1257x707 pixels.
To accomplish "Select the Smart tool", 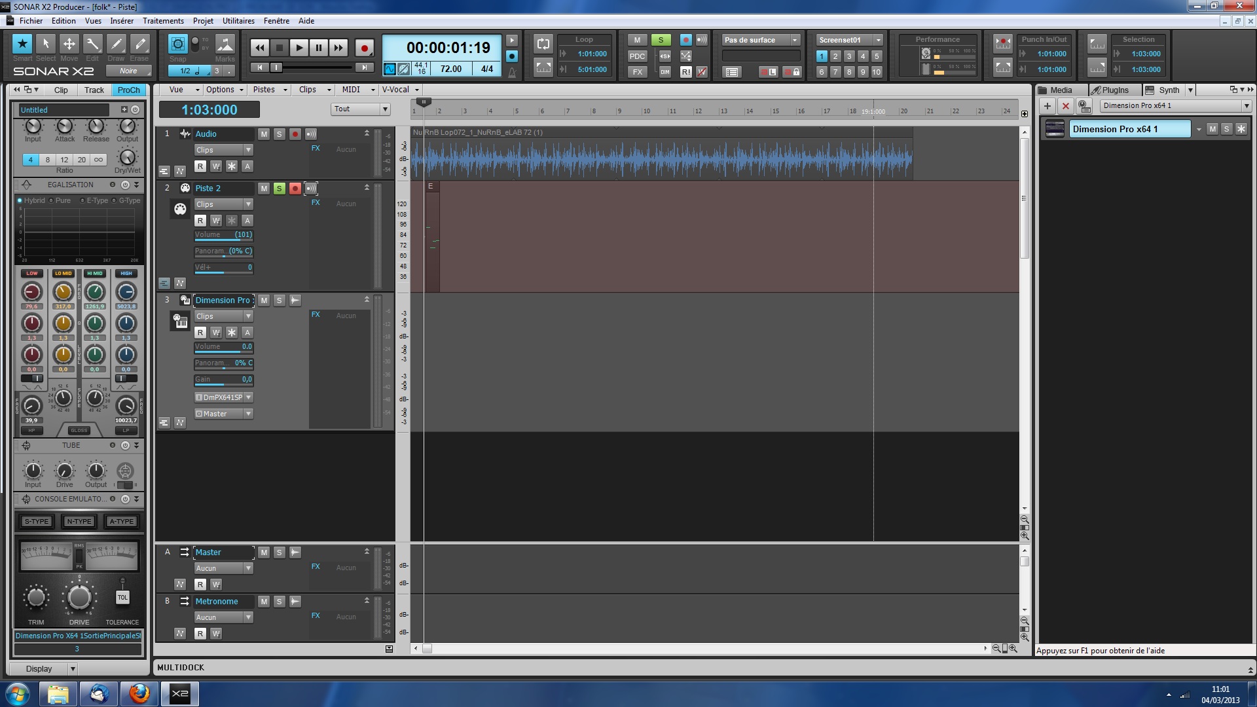I will click(22, 44).
